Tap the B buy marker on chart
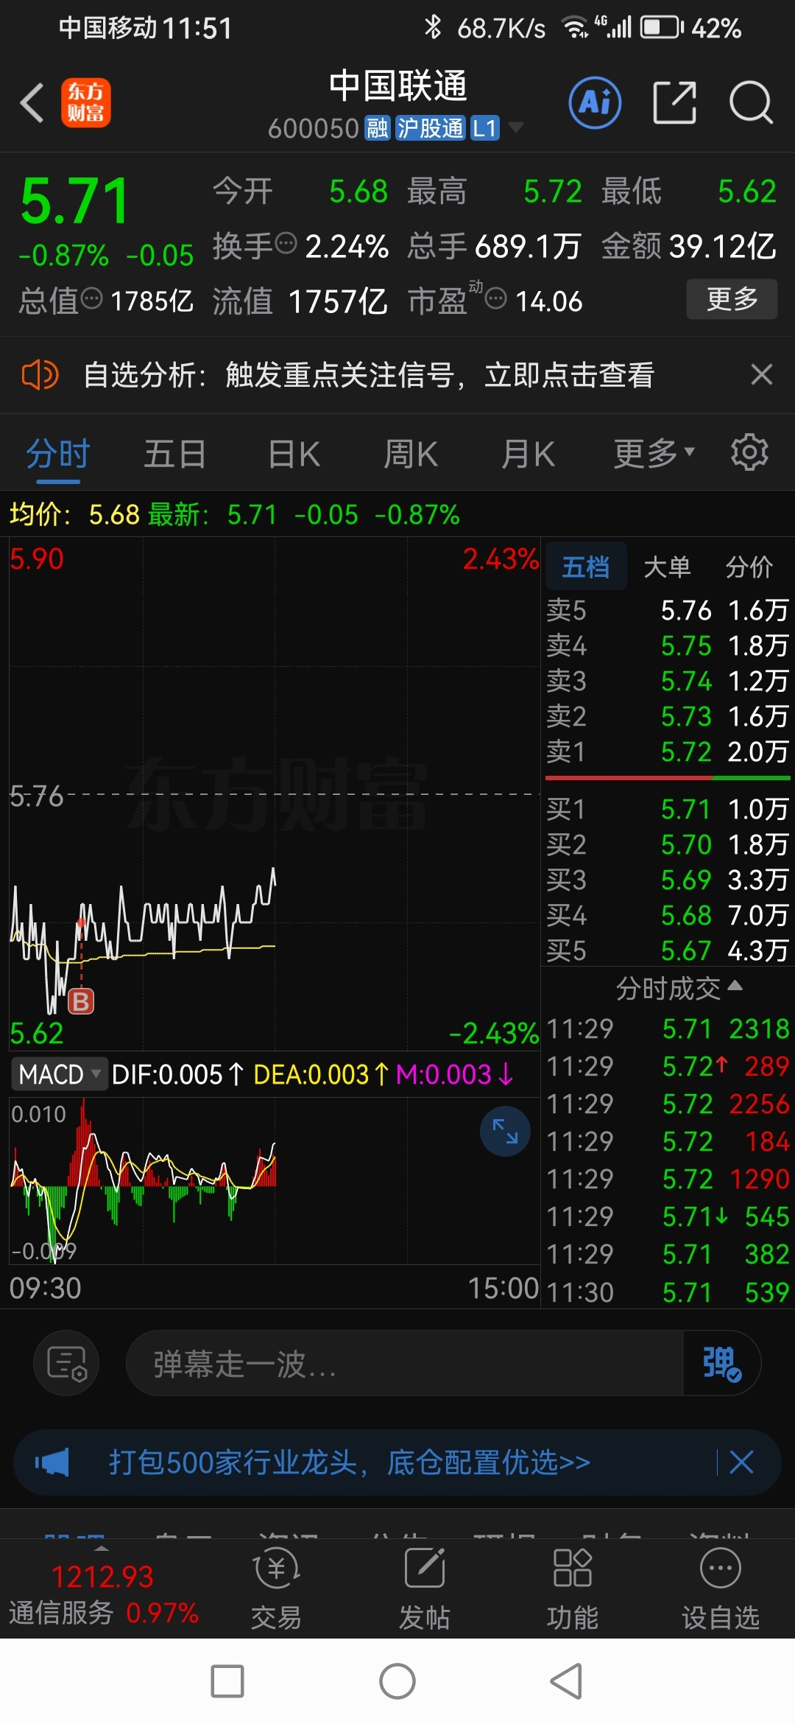The image size is (795, 1724). (x=81, y=1001)
